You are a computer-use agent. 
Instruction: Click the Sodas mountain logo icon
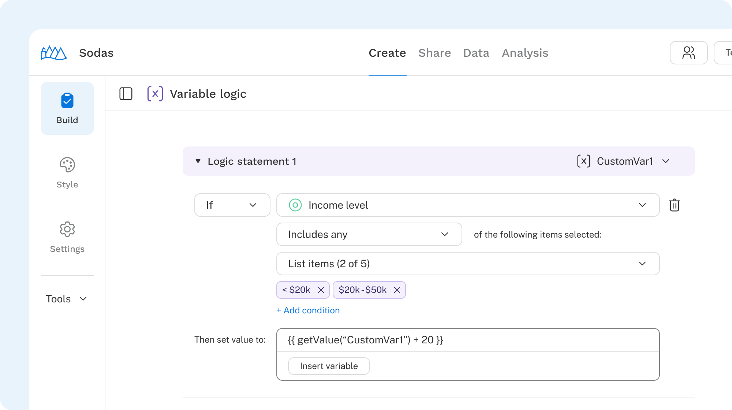(54, 53)
